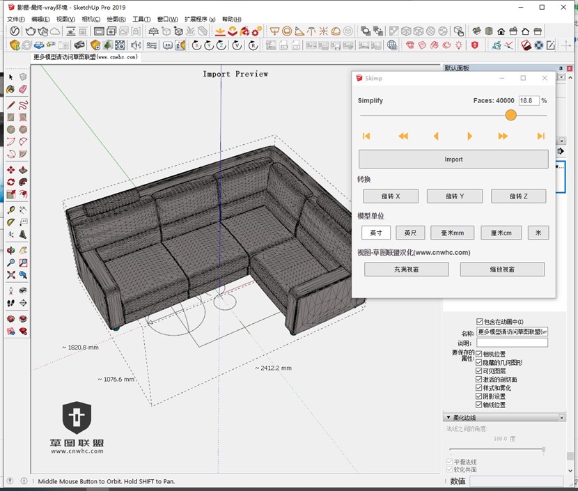Step simplify forward one play arrow
Screen dimensions: 578x491
[469, 136]
